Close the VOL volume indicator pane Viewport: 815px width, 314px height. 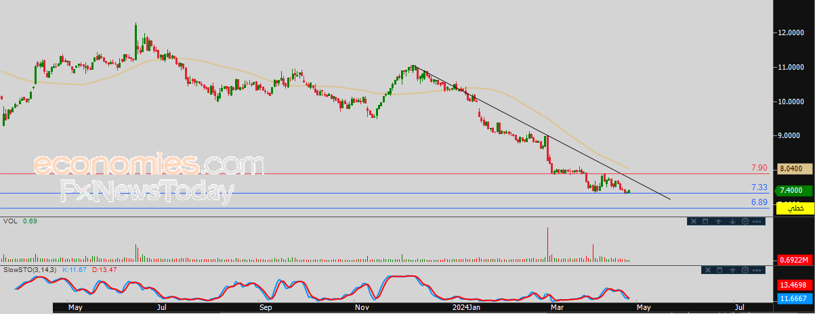coord(694,221)
